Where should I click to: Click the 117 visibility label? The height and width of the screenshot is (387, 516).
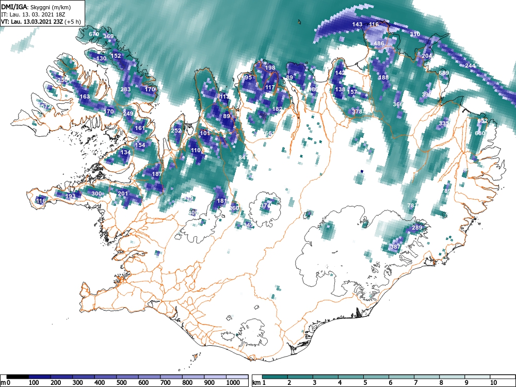[x=270, y=87]
